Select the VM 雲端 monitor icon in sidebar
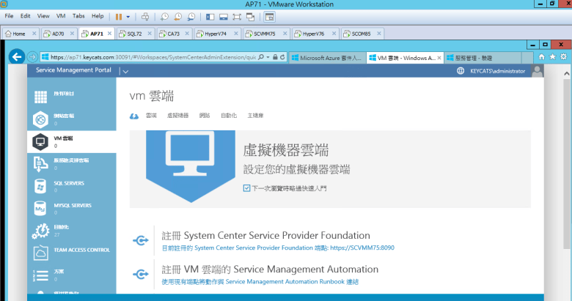The height and width of the screenshot is (301, 572). [x=41, y=141]
